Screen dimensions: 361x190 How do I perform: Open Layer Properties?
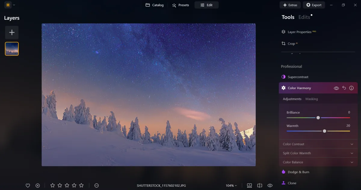(x=299, y=32)
